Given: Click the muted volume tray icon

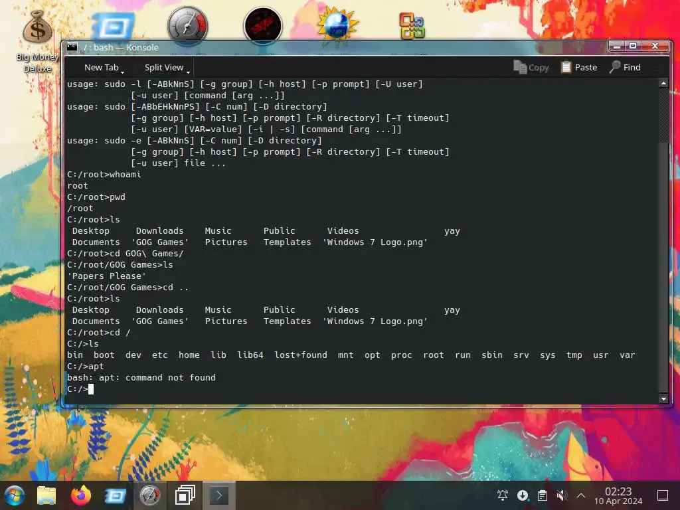Looking at the screenshot, I should tap(562, 495).
